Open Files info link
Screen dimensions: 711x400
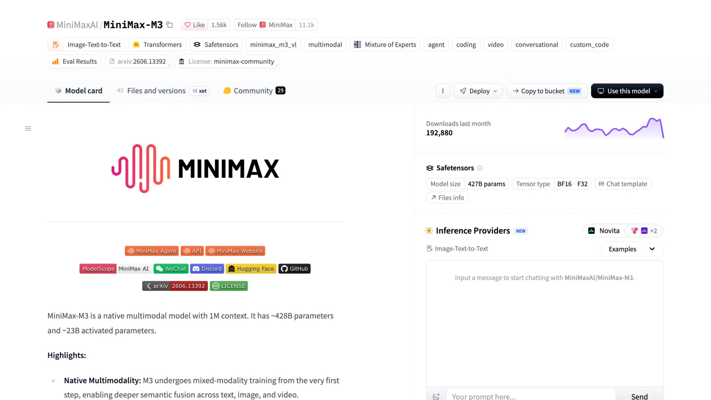pyautogui.click(x=447, y=198)
